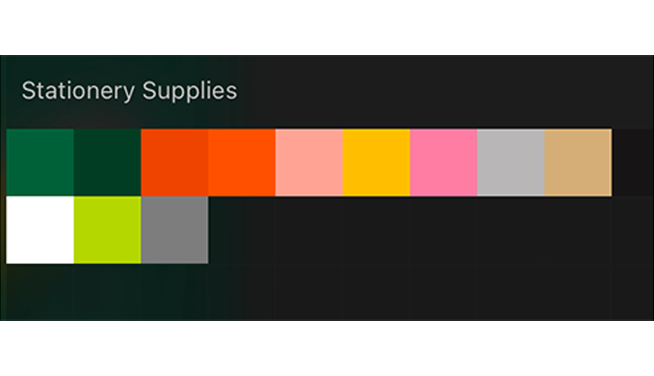Click the empty slot below the white swatch
This screenshot has height=376, width=654.
(x=40, y=290)
